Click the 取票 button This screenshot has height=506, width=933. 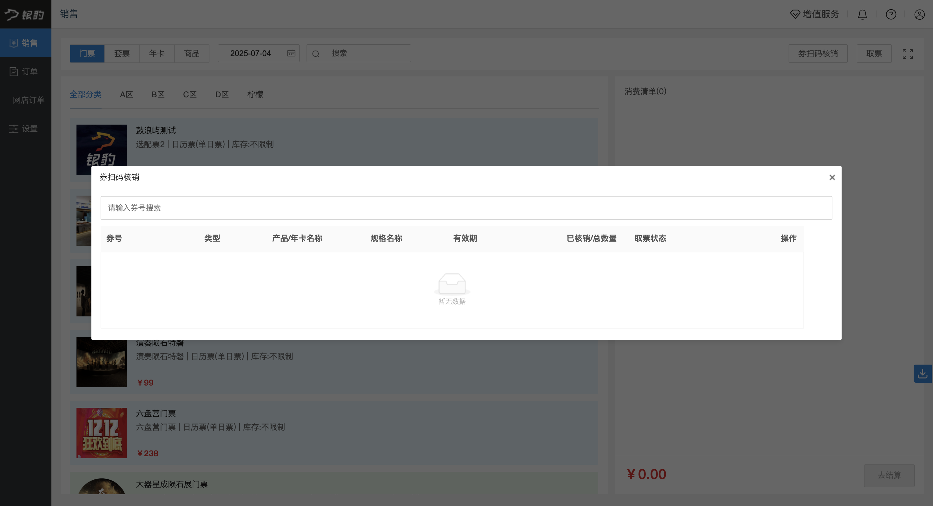[x=874, y=54]
